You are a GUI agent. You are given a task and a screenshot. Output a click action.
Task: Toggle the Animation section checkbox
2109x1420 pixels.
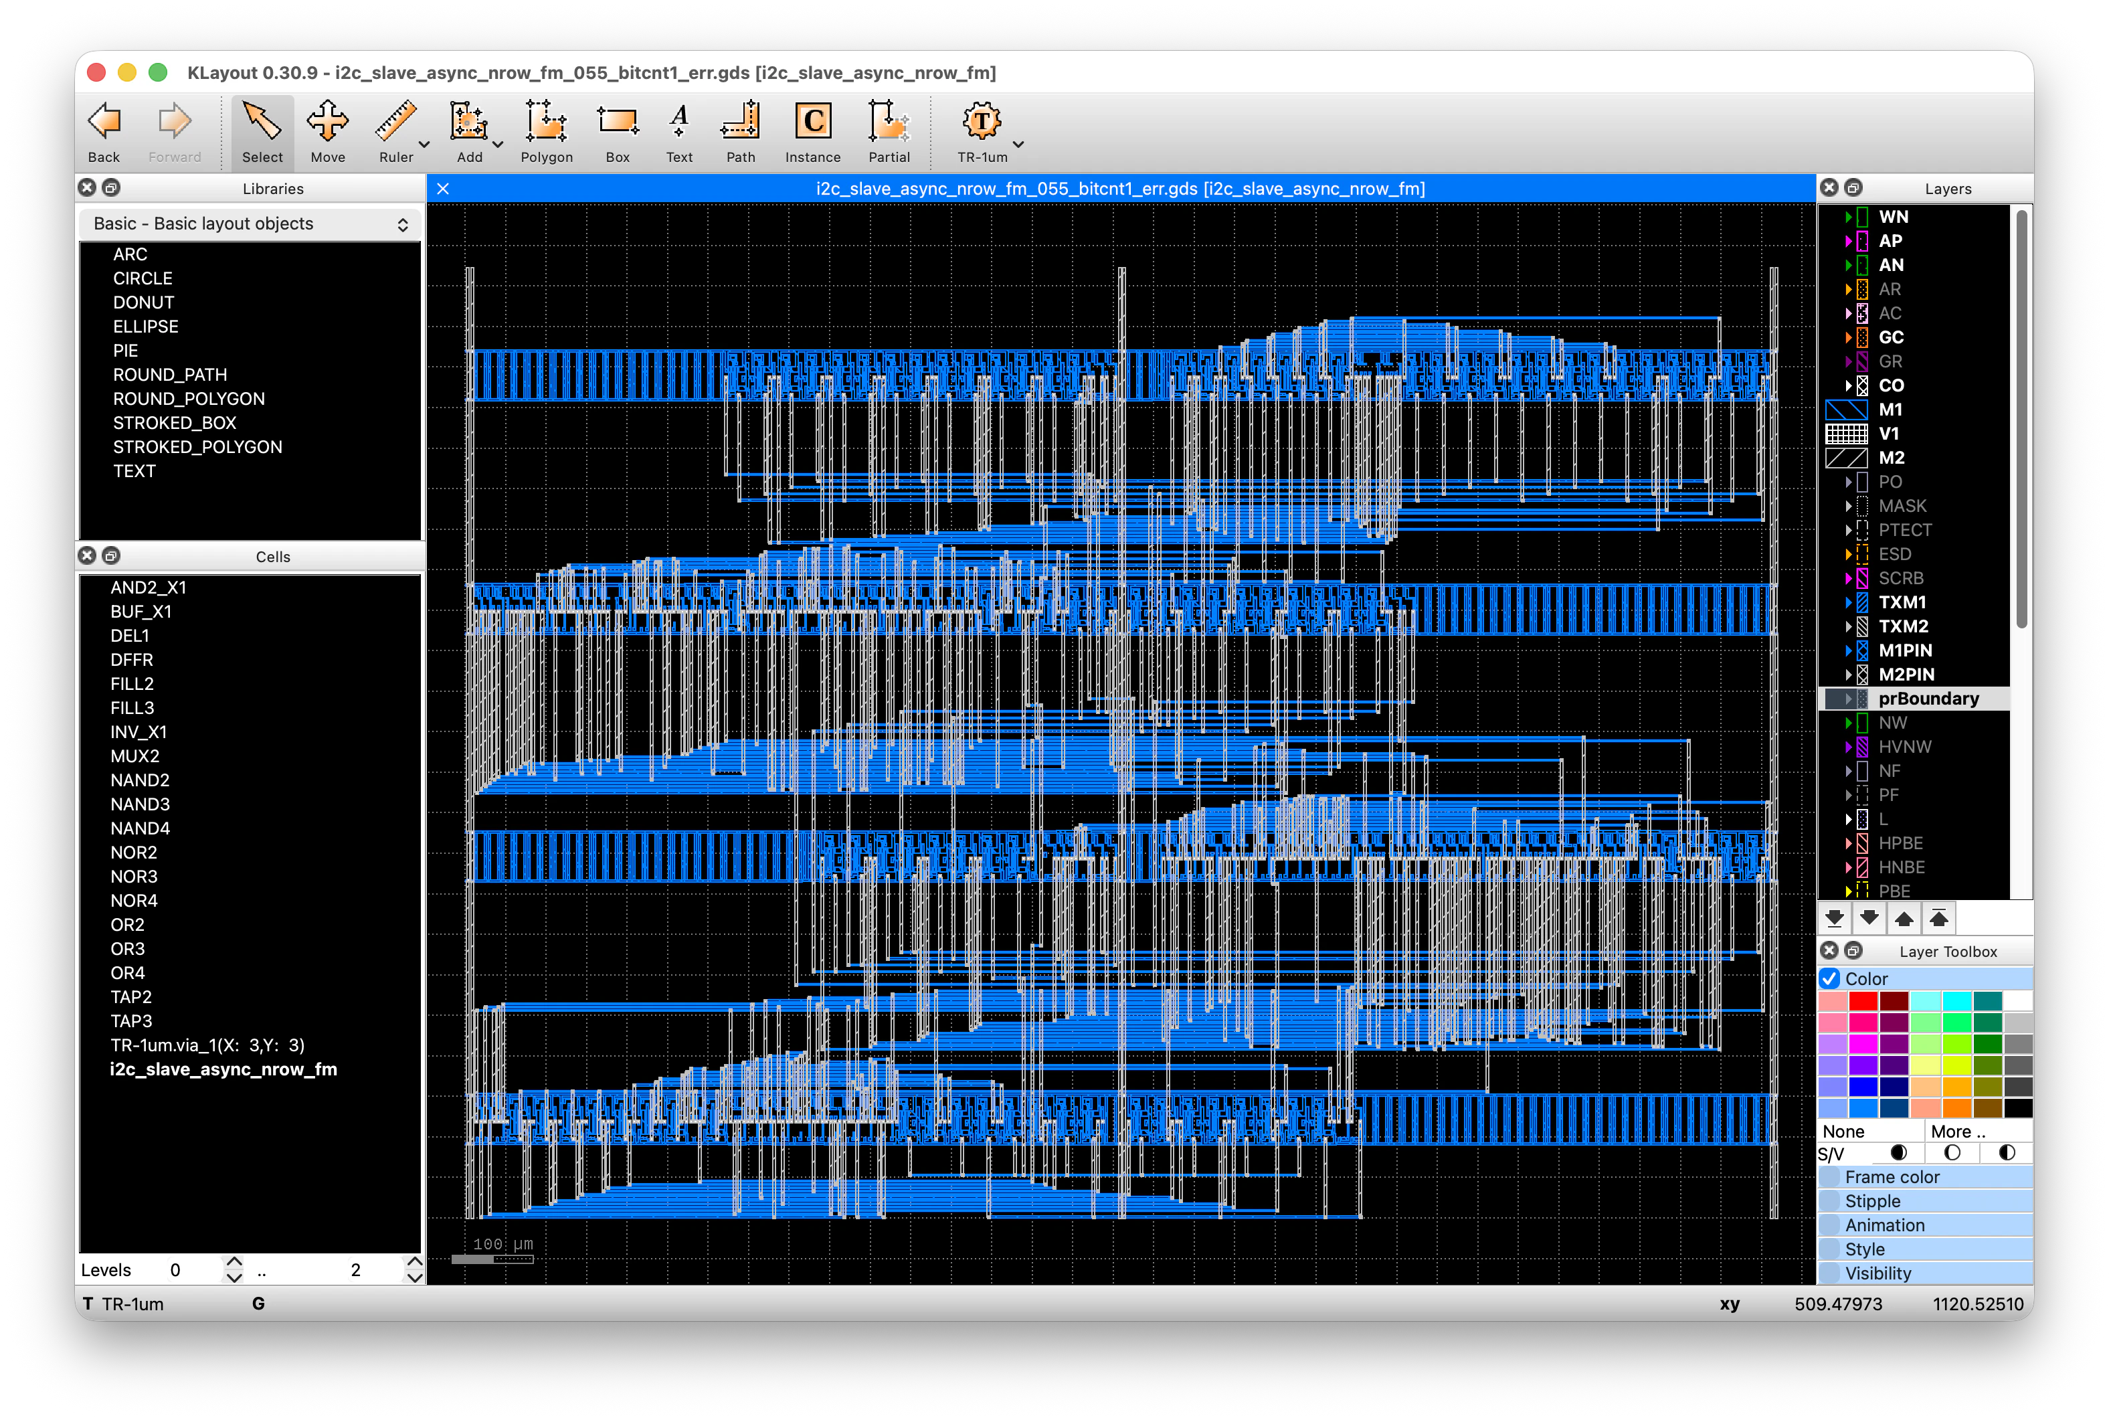pos(1830,1225)
